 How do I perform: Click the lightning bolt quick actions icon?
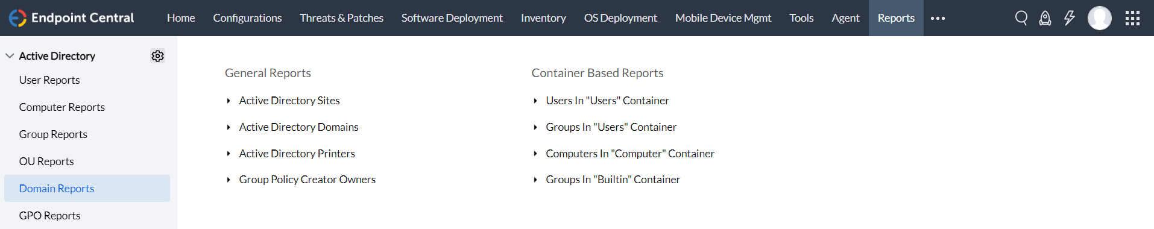1070,18
